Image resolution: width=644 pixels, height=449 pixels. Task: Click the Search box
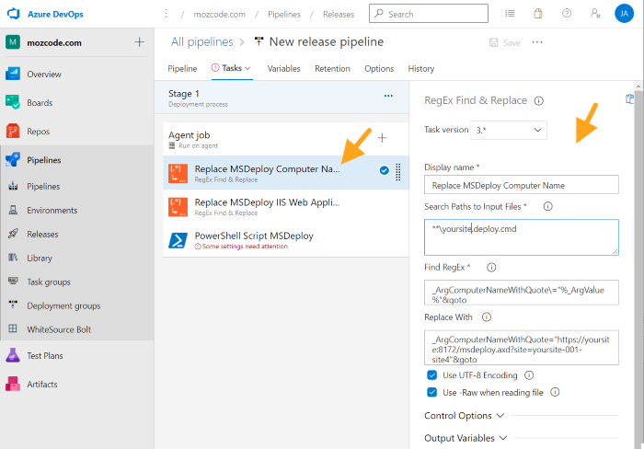429,14
